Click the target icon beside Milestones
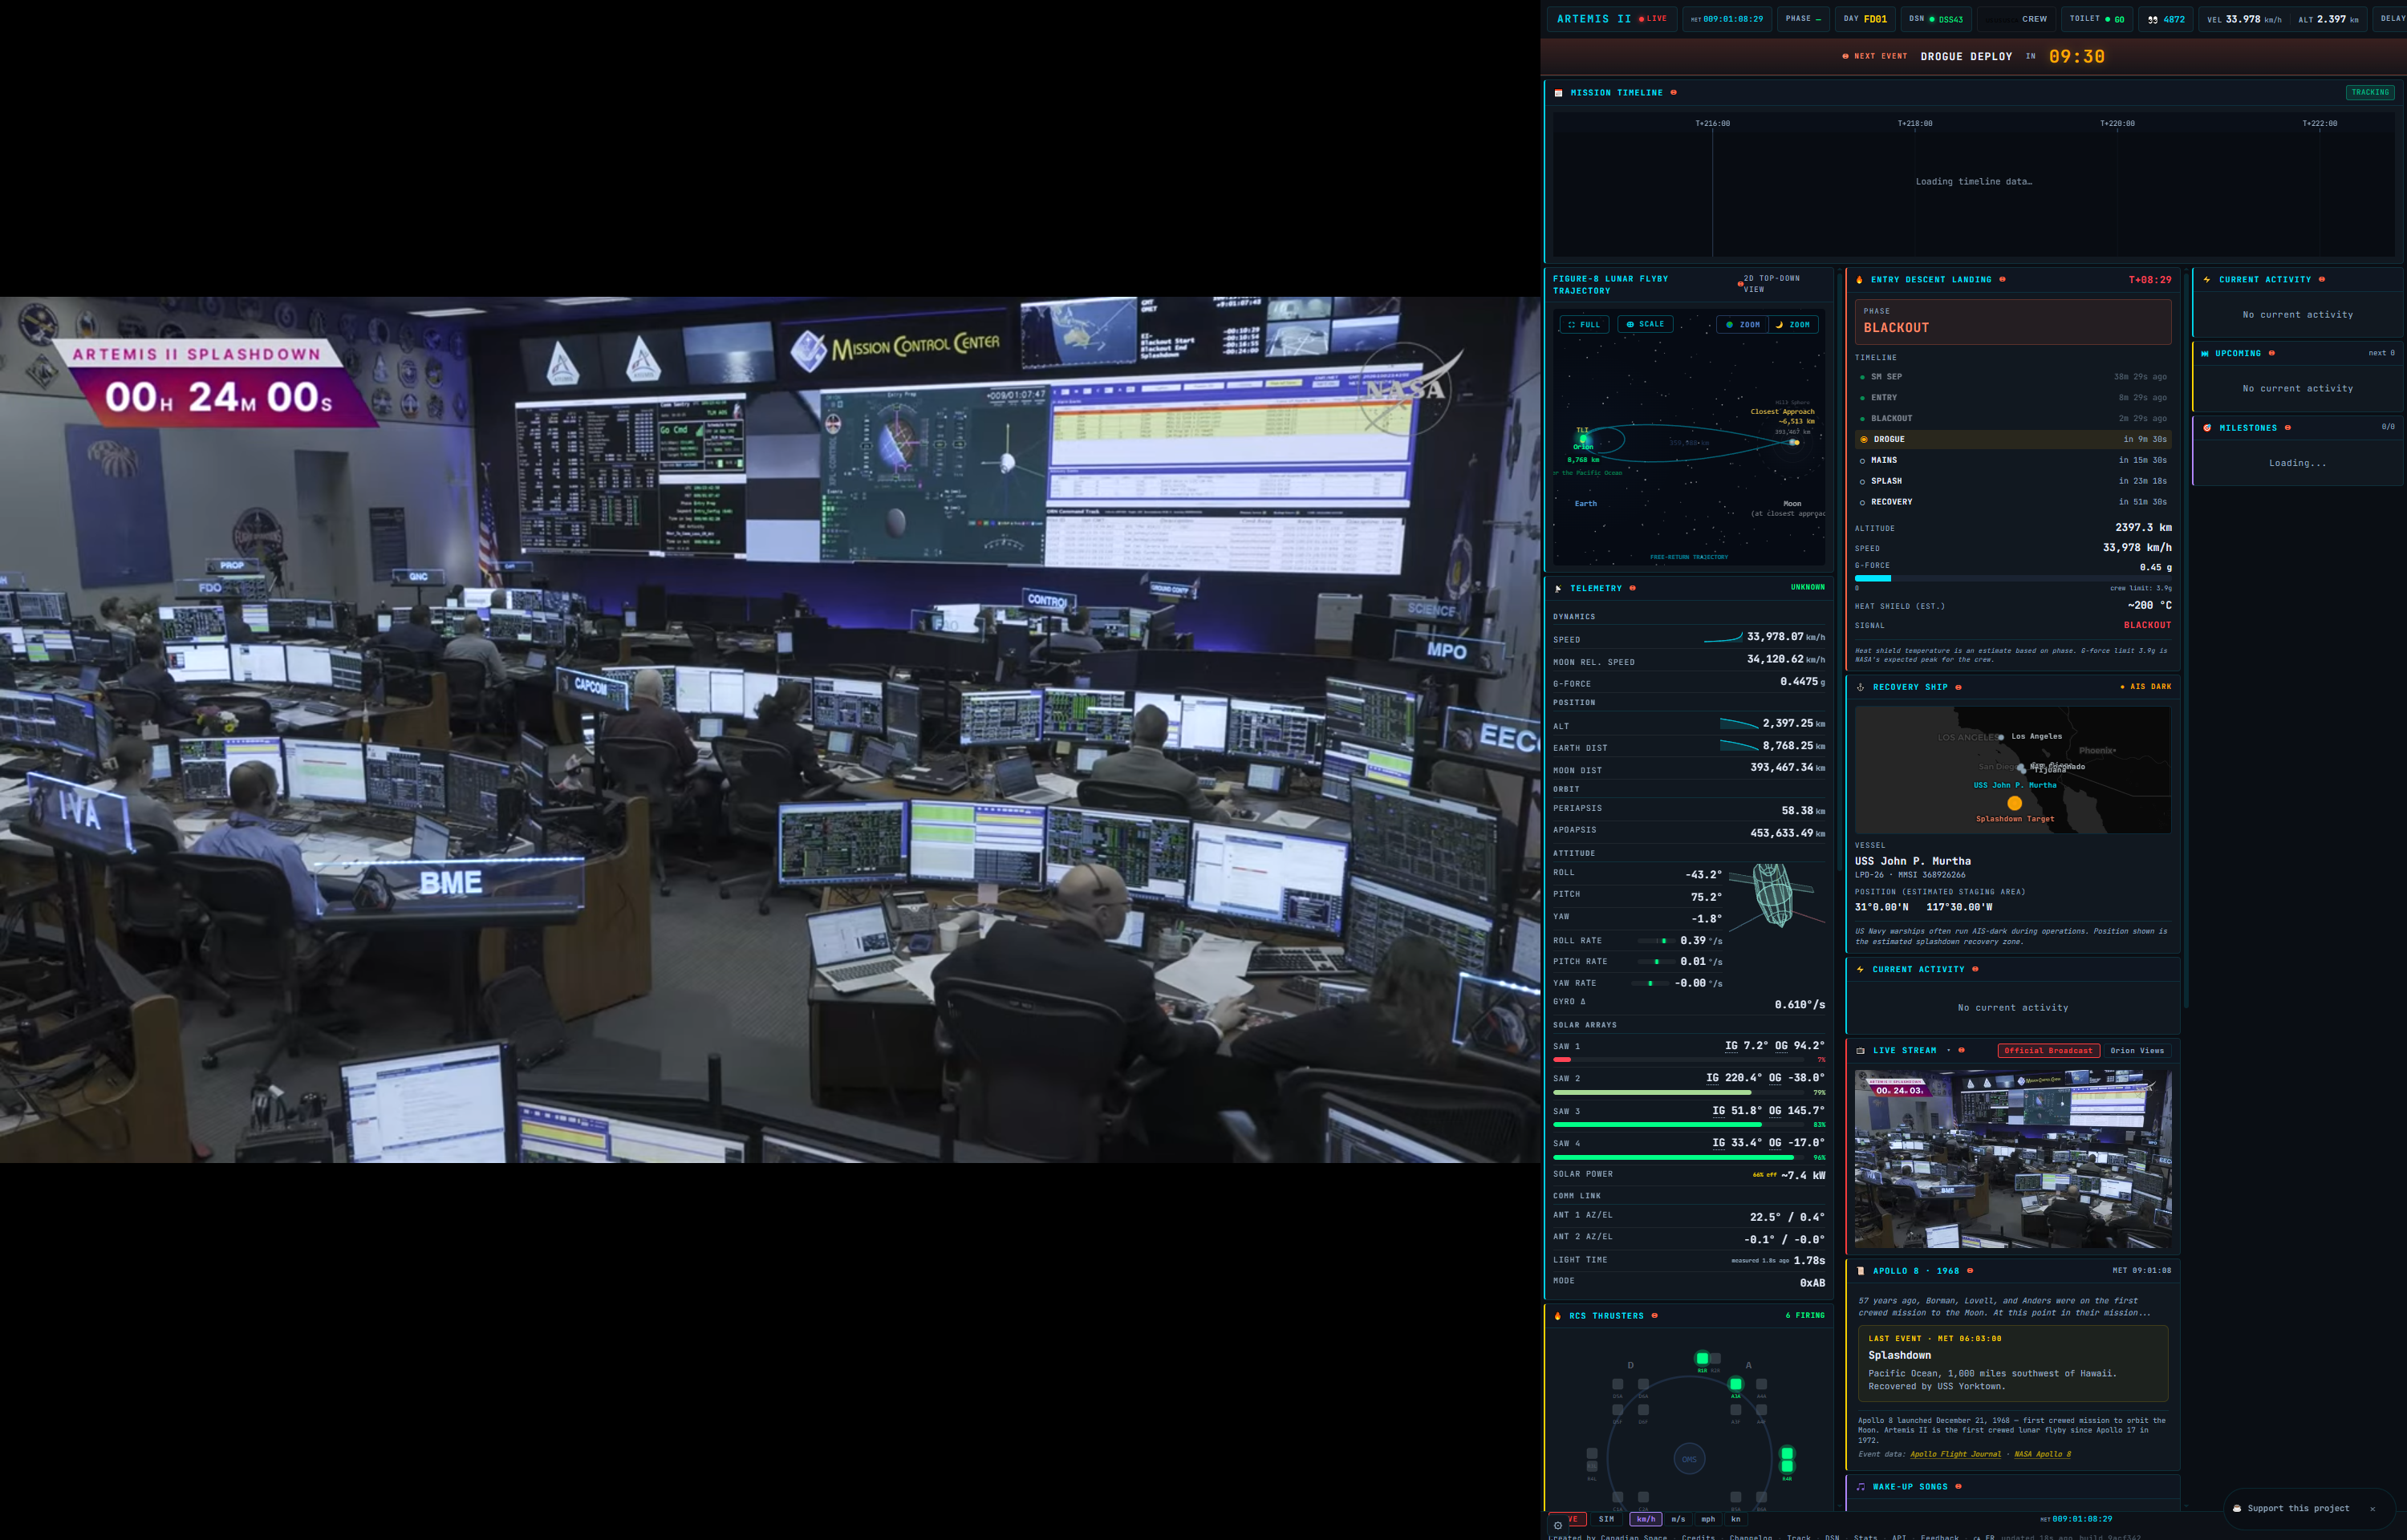Screen dimensions: 2407x1540 point(2207,428)
